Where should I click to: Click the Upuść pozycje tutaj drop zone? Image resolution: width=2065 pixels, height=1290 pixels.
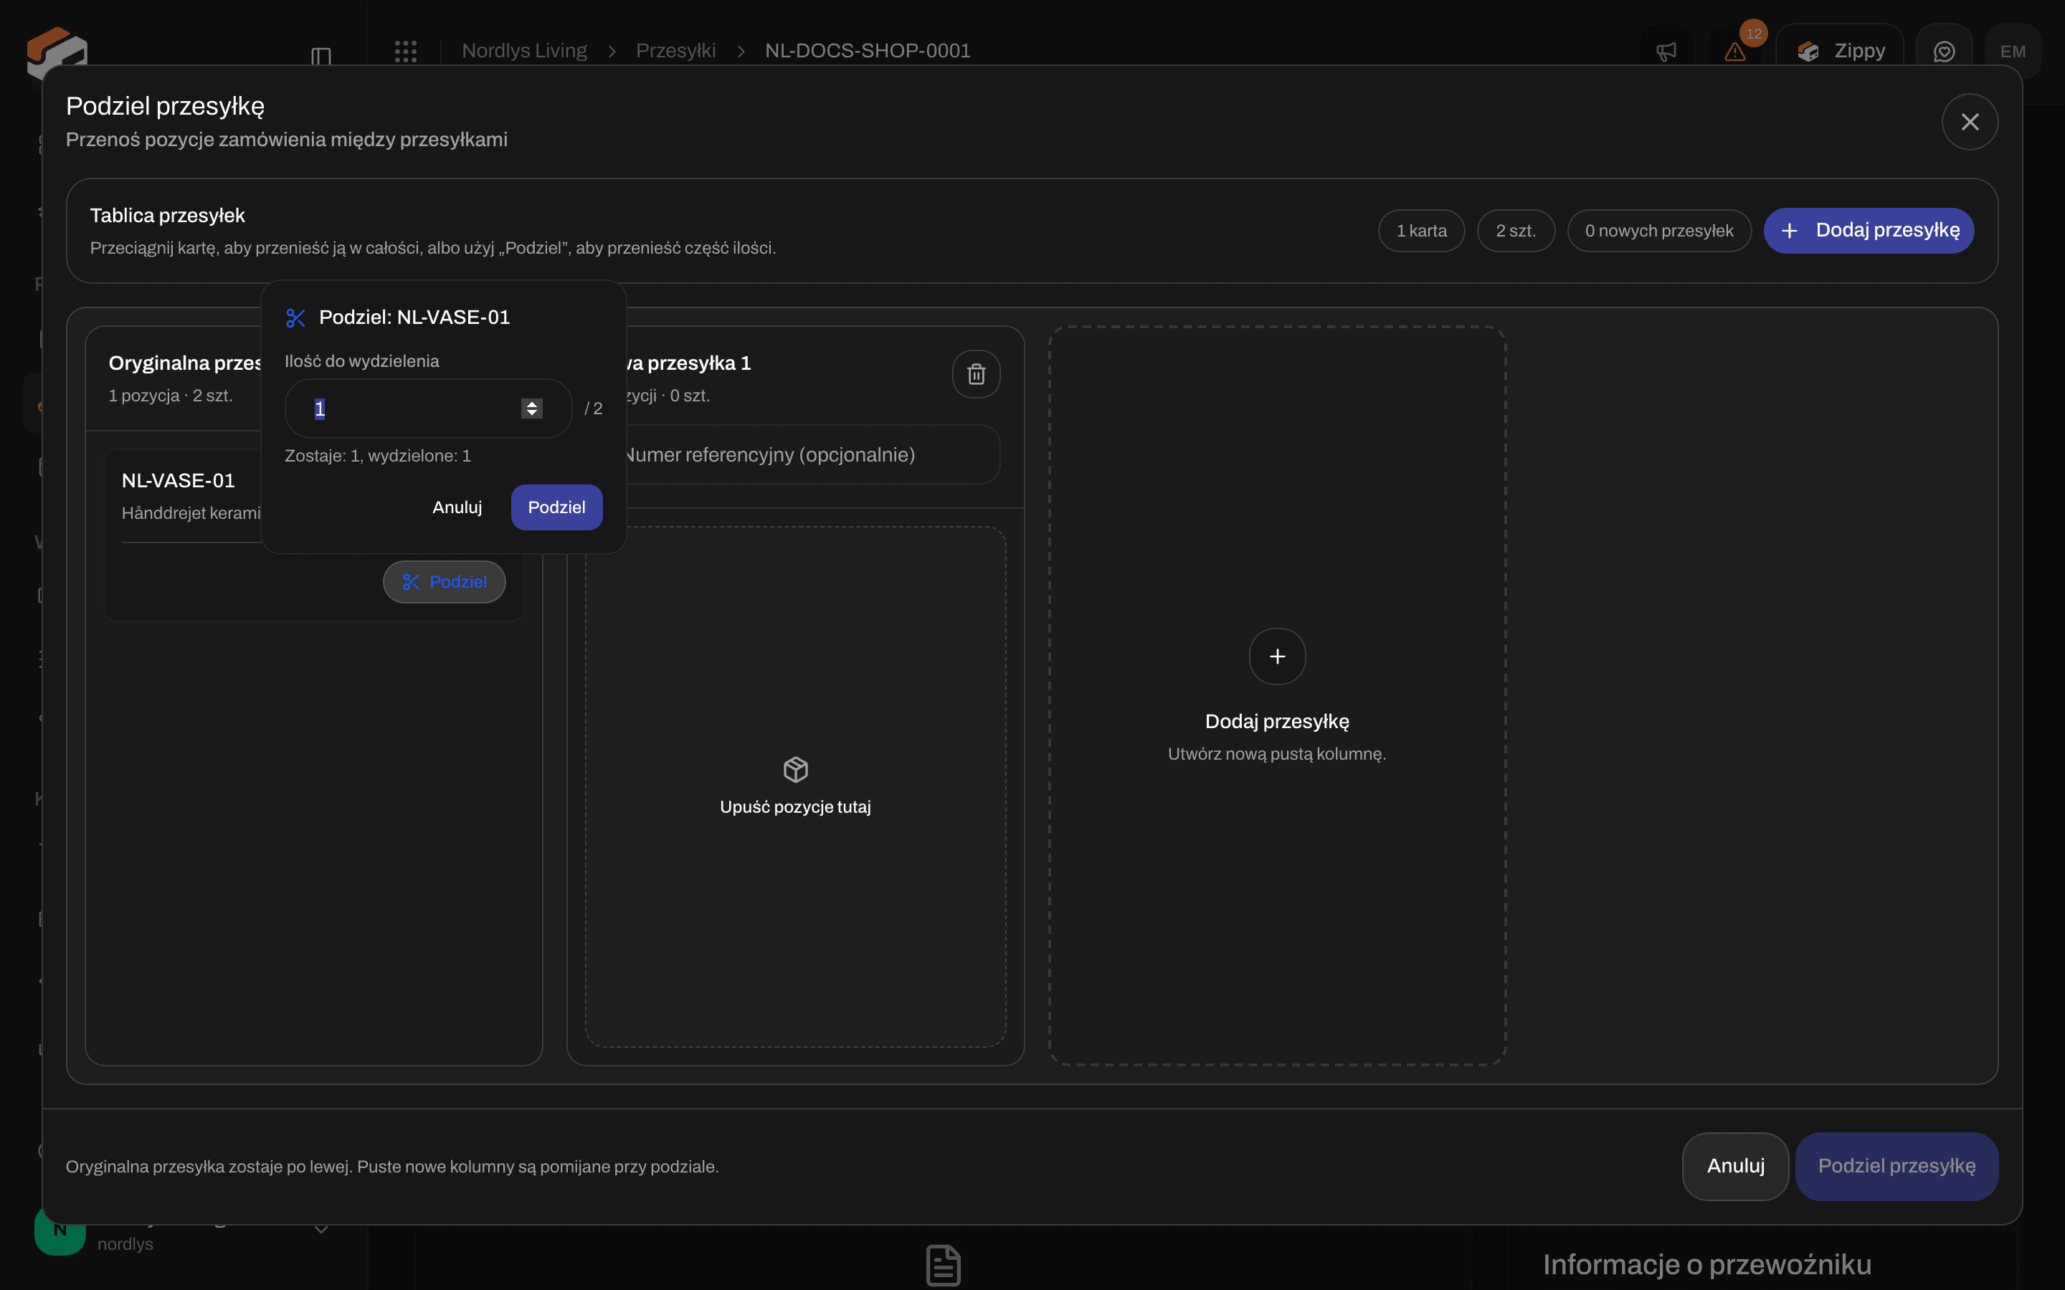coord(795,787)
